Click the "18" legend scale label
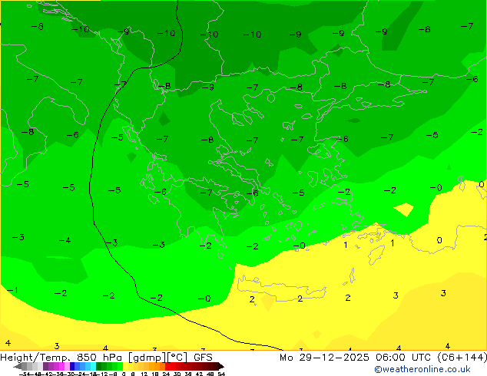Image resolution: width=487 pixels, height=376 pixels. tap(155, 374)
